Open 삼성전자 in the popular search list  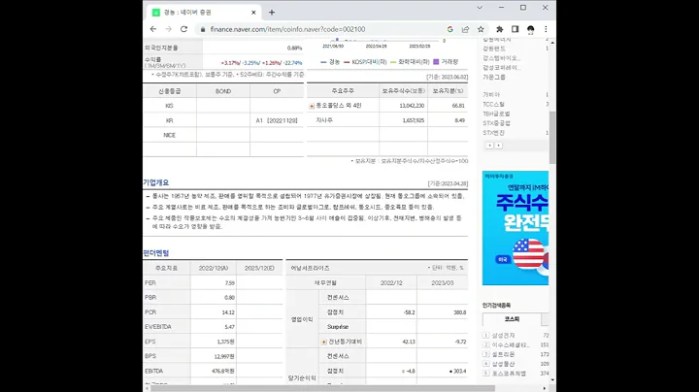tap(503, 336)
